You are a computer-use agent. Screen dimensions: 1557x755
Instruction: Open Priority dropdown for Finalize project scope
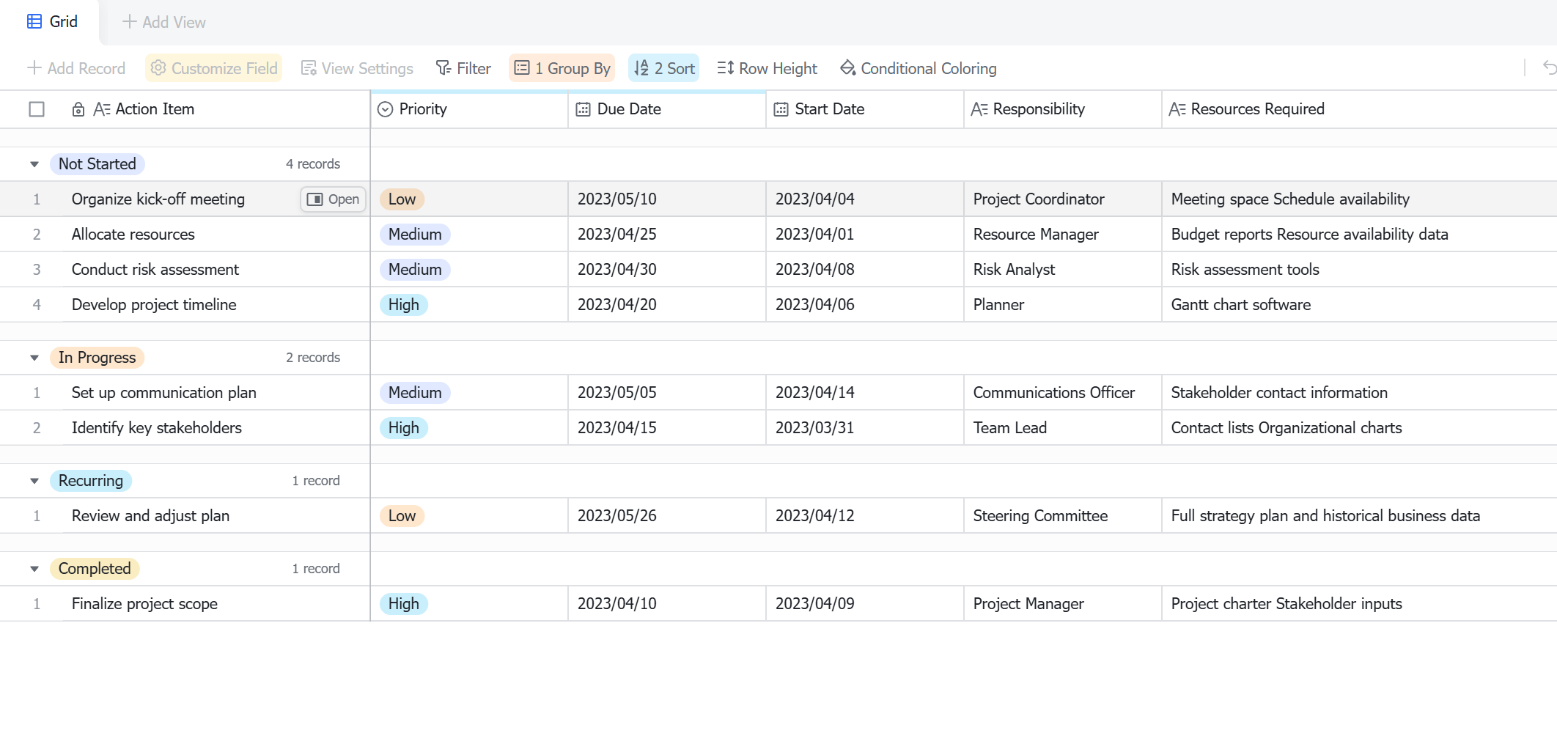(x=469, y=604)
